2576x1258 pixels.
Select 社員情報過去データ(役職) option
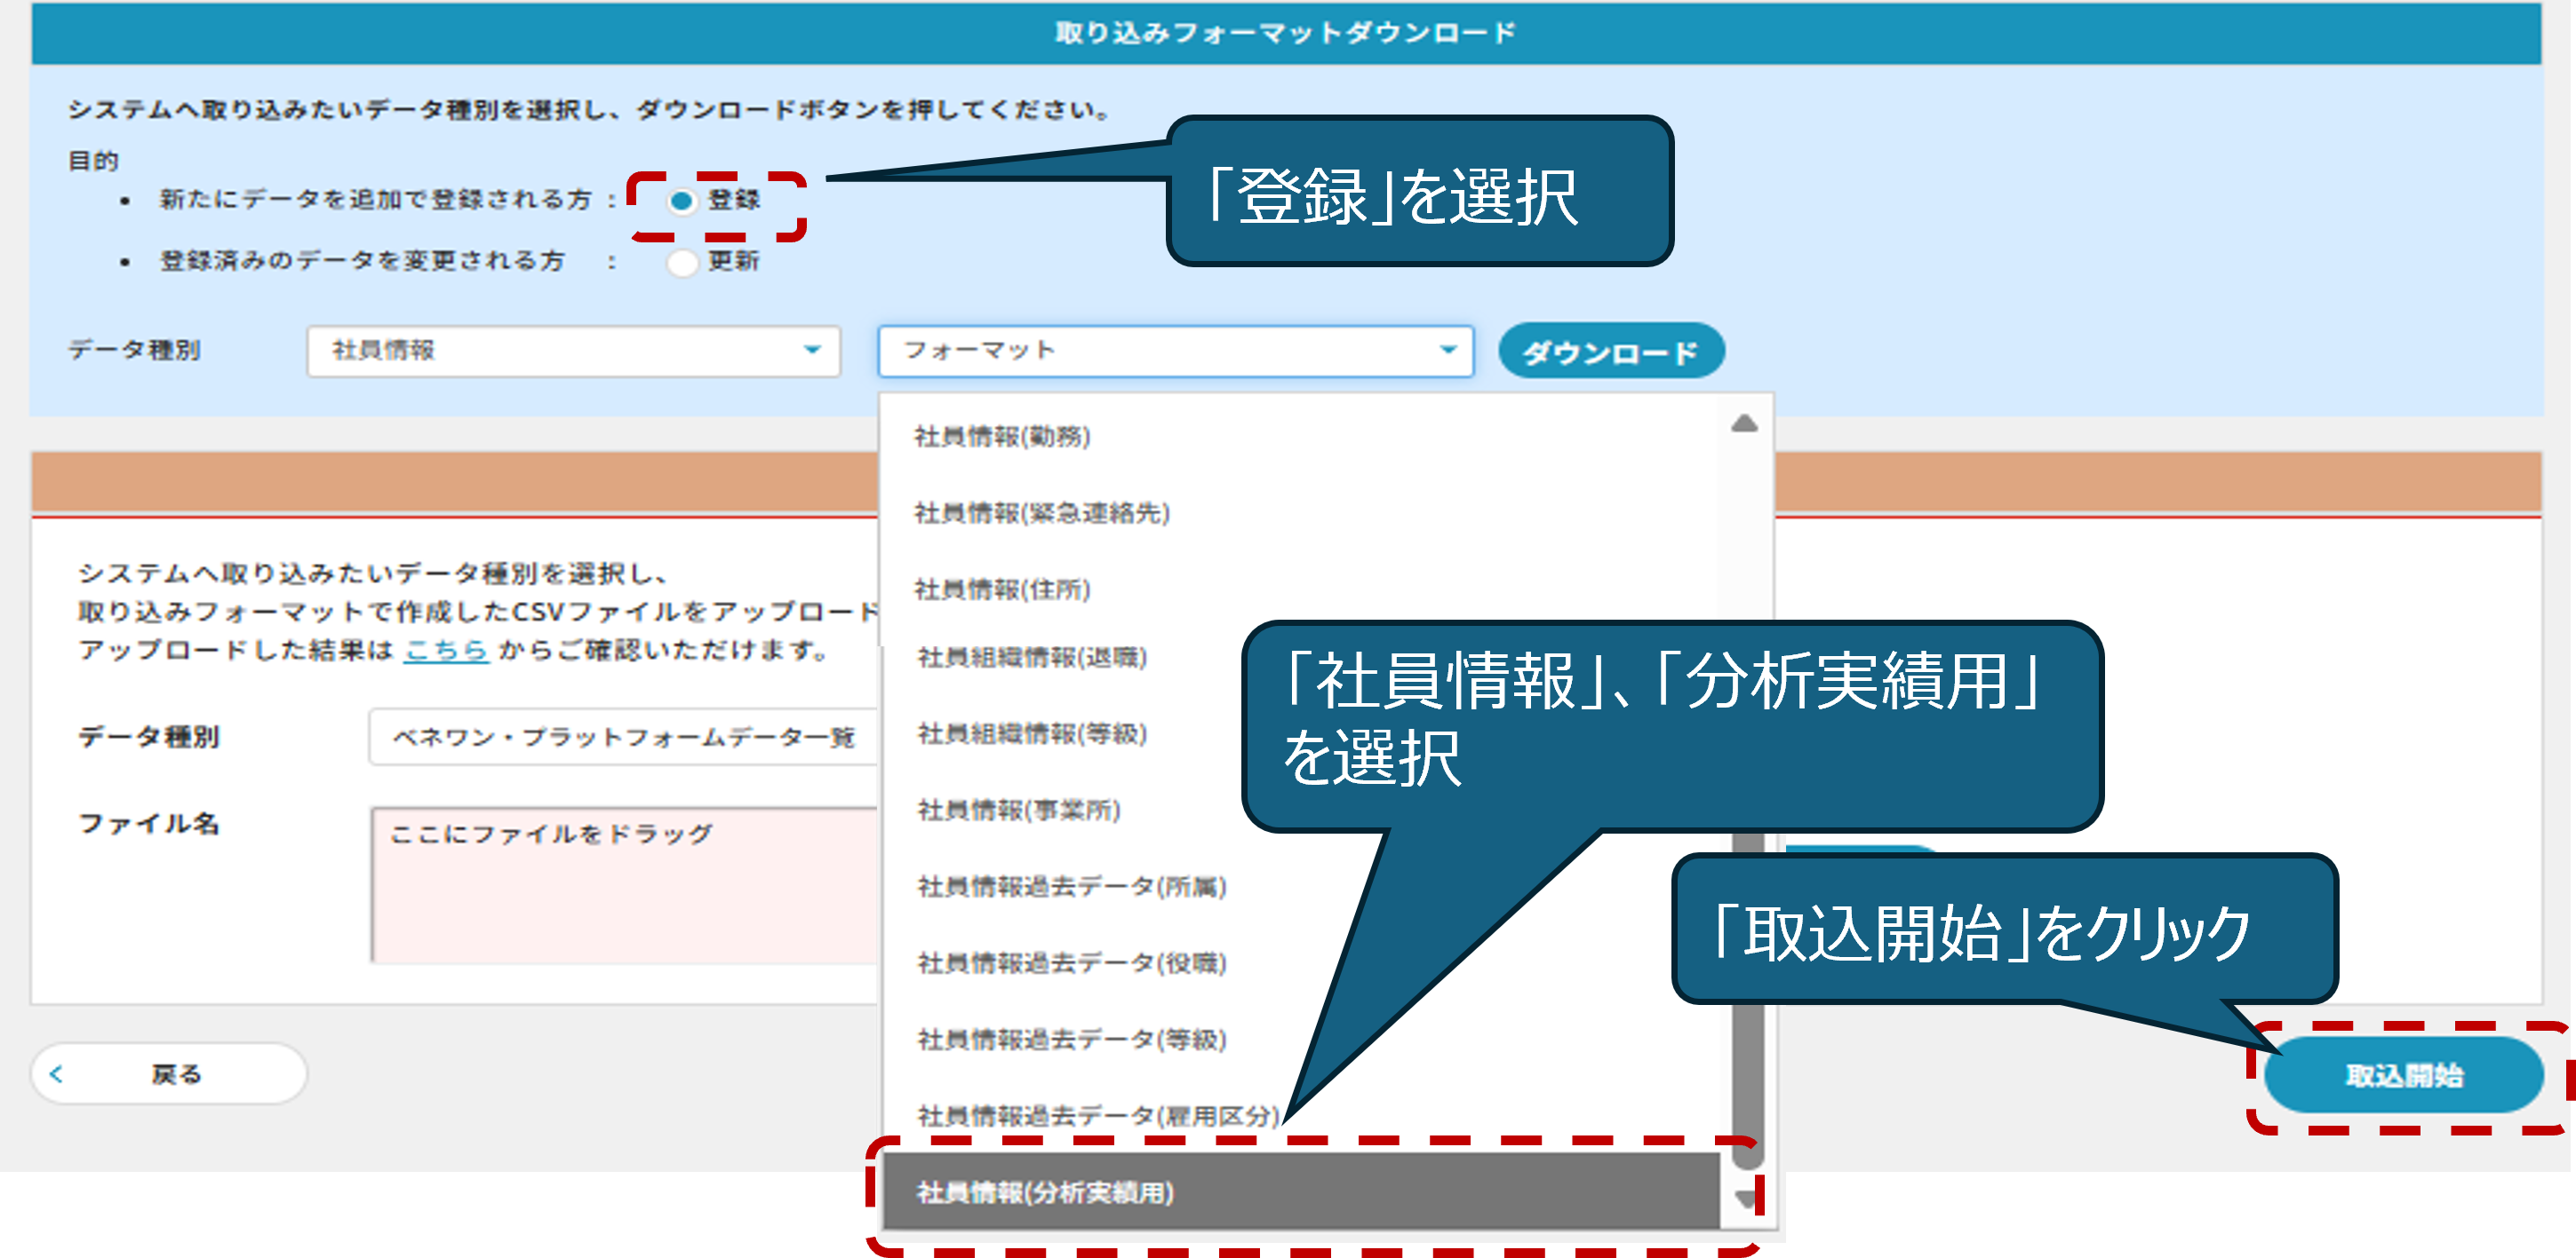pyautogui.click(x=1071, y=962)
